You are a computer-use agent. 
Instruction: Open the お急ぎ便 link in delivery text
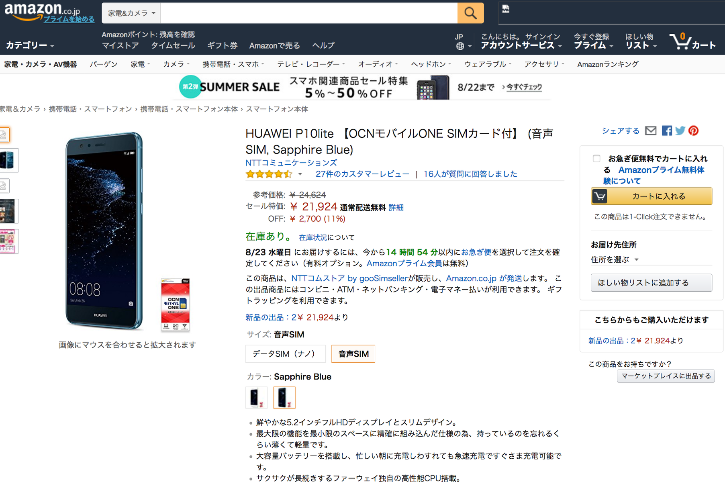pos(476,252)
